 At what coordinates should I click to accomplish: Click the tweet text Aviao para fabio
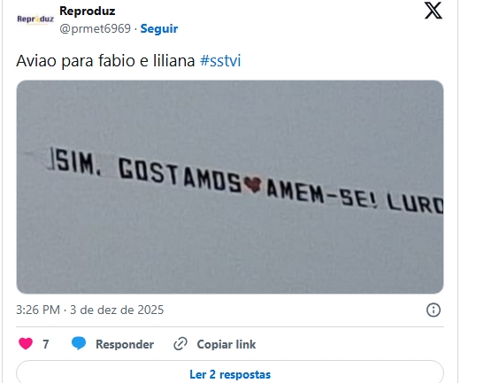[77, 60]
